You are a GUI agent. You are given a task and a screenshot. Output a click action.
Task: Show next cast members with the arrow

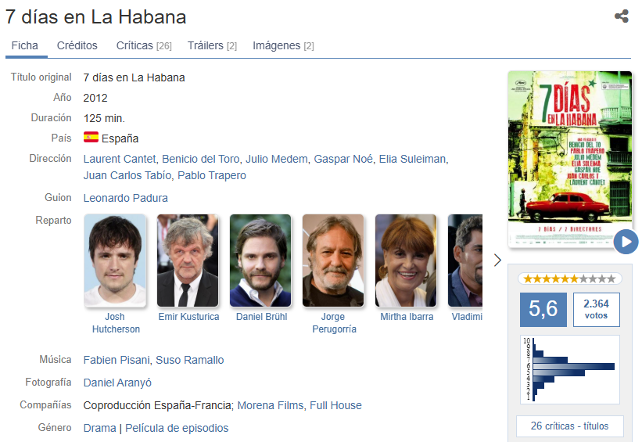tap(497, 261)
